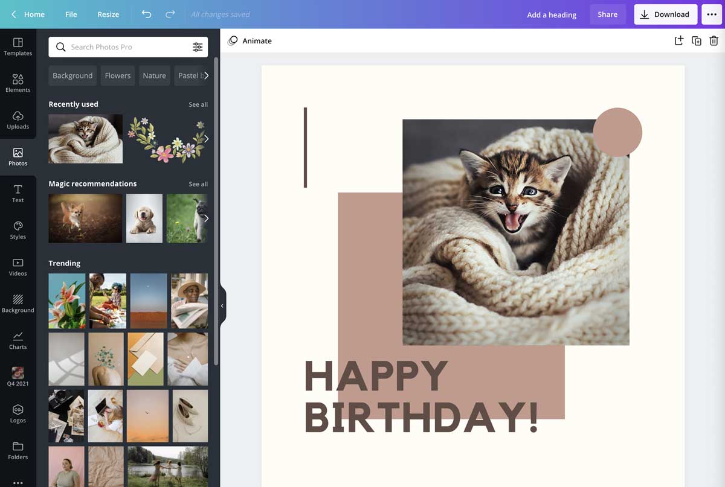Screen dimensions: 725x487
Task: Click the Animate button label
Action: tap(257, 40)
